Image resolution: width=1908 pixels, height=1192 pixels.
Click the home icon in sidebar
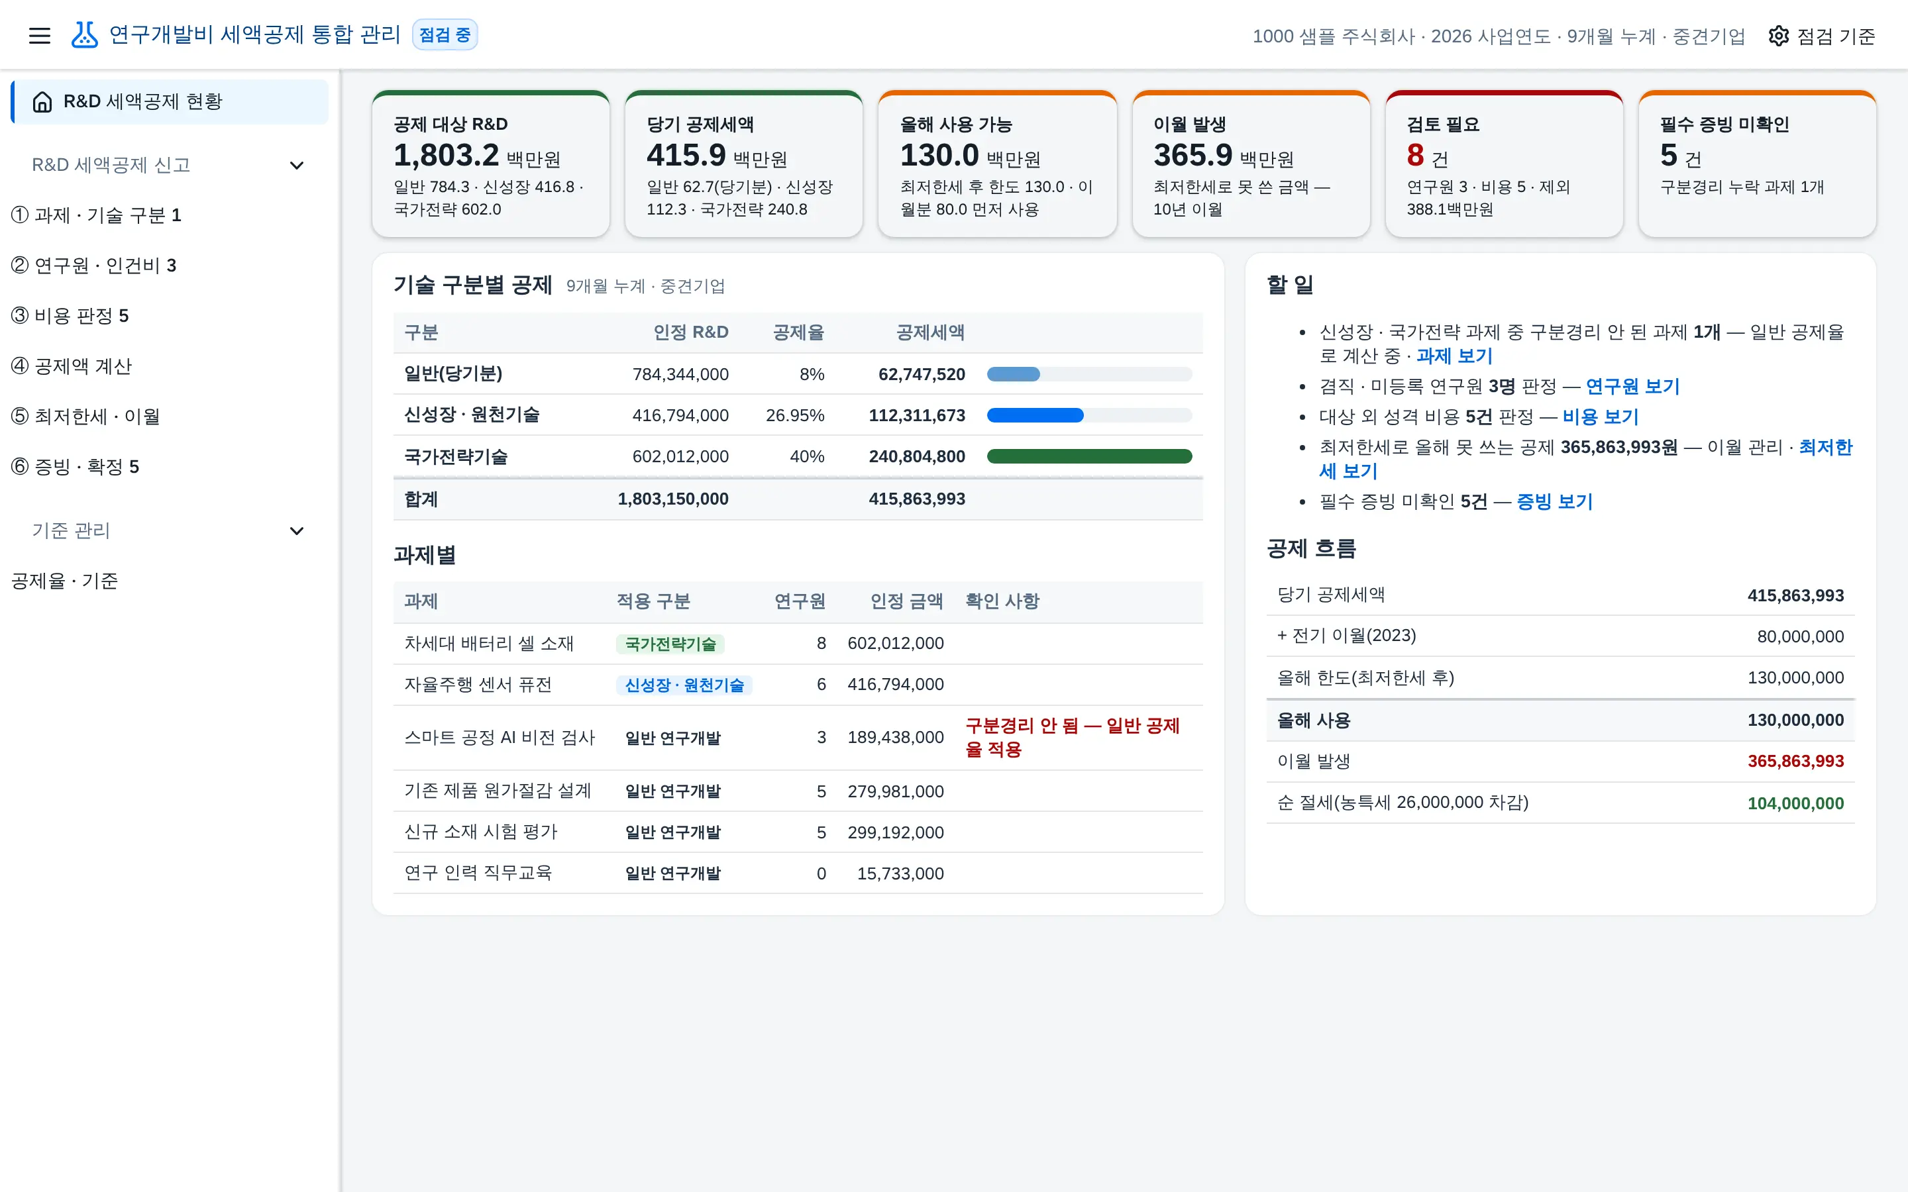pyautogui.click(x=42, y=102)
